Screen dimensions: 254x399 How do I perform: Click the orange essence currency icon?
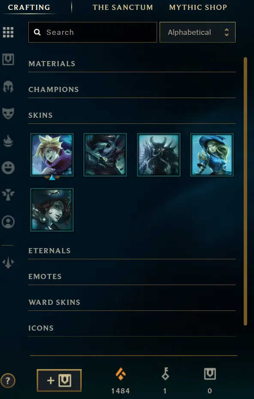[121, 374]
